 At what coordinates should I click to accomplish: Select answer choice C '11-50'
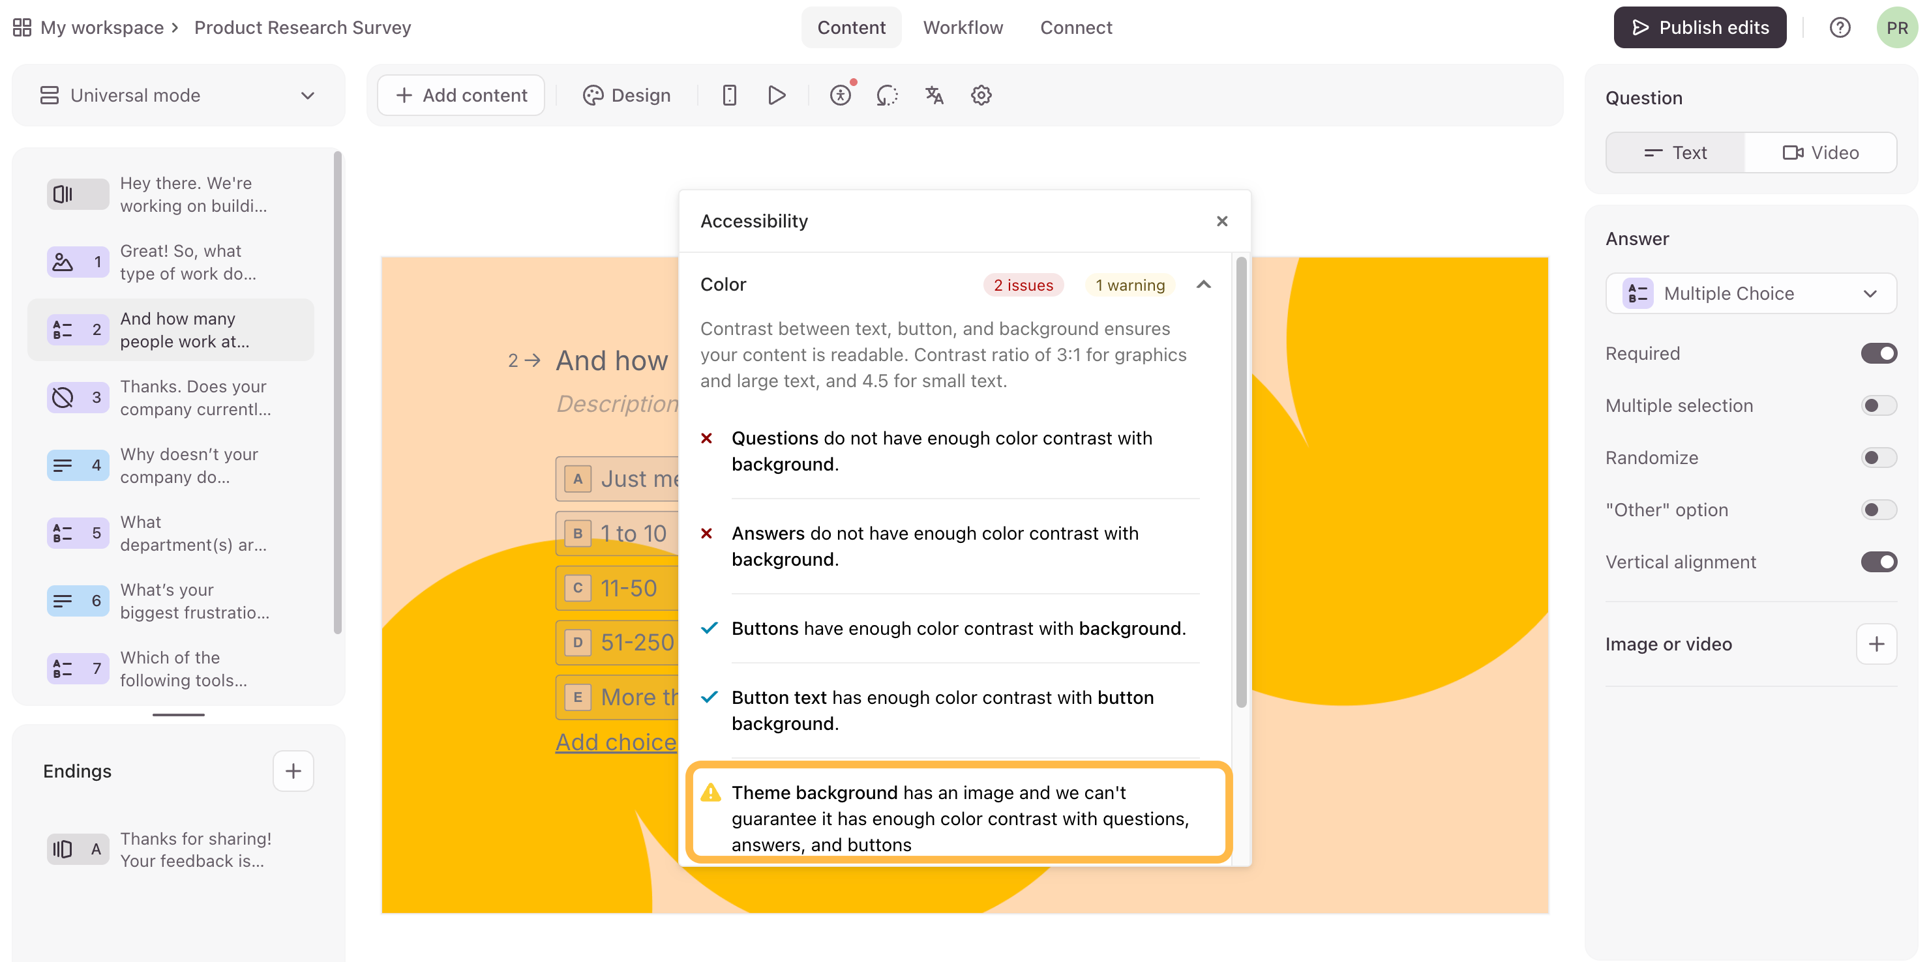616,589
